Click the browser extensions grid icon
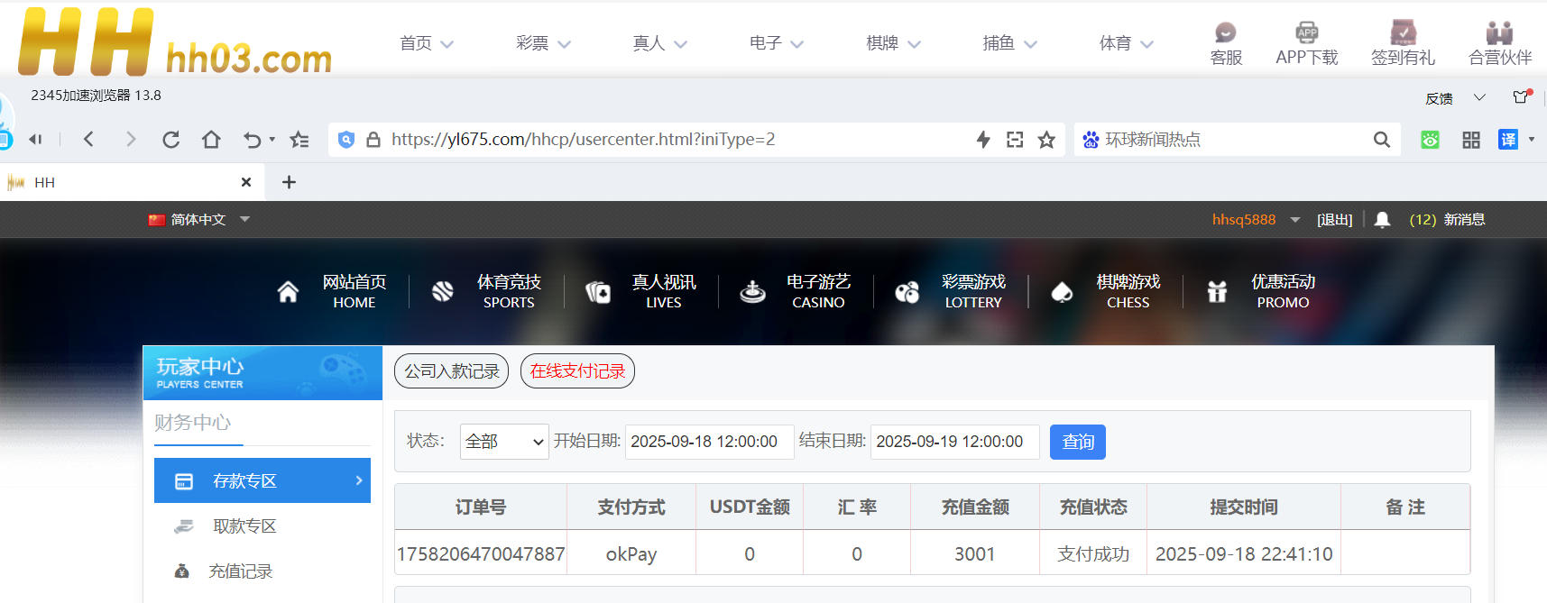 (1471, 140)
